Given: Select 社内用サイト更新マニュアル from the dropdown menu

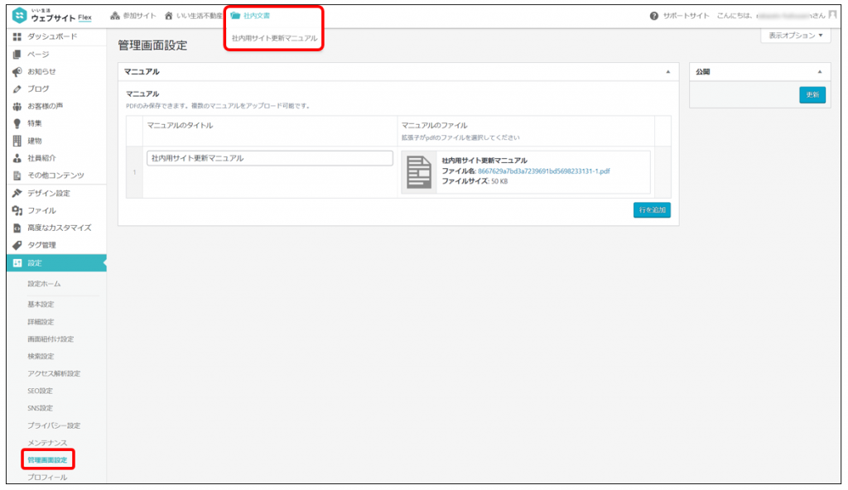Looking at the screenshot, I should [x=274, y=39].
